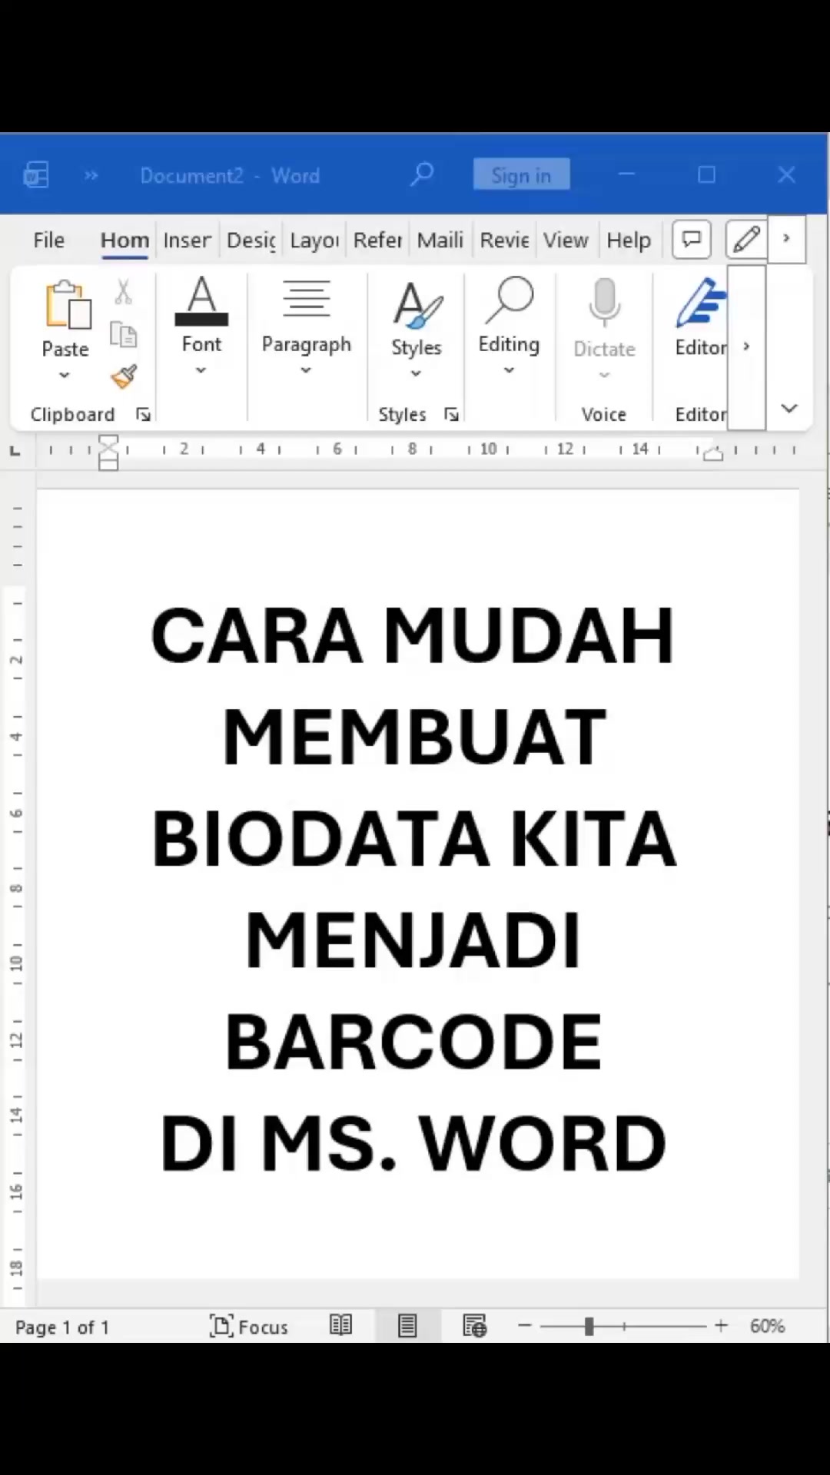Image resolution: width=830 pixels, height=1475 pixels.
Task: Open the Design ribbon tab
Action: 251,240
